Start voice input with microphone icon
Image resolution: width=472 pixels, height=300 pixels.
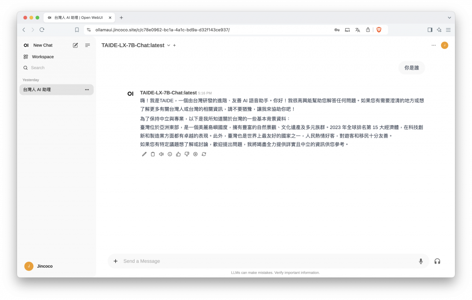(421, 261)
